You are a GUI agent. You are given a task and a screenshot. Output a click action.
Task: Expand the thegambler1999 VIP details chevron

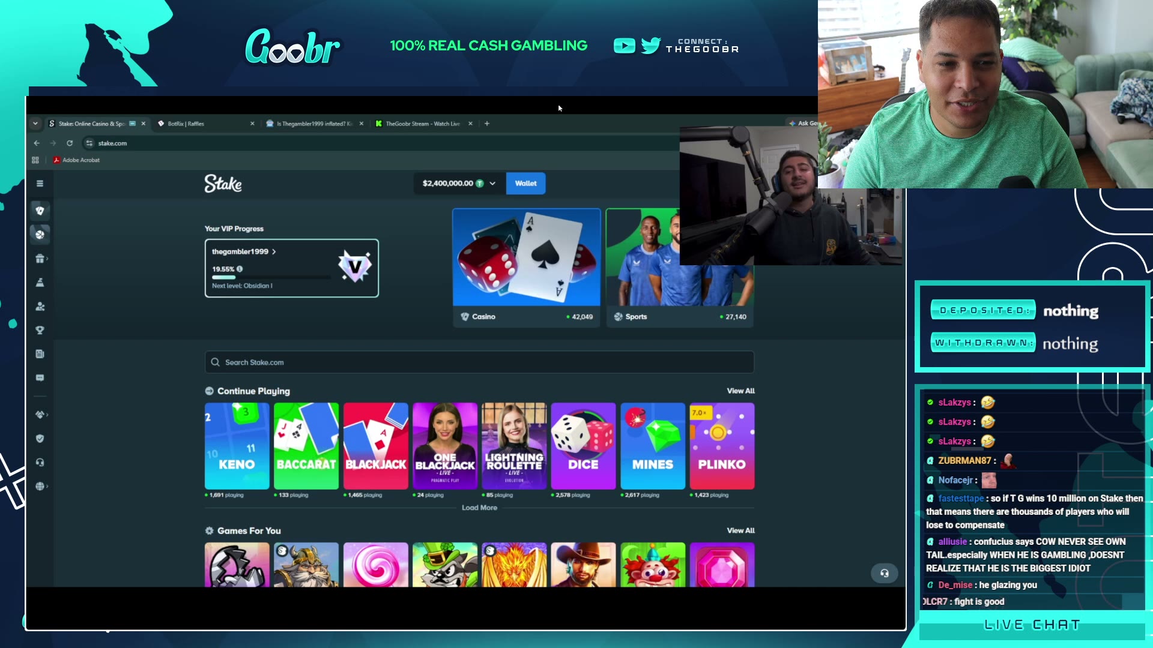[274, 252]
